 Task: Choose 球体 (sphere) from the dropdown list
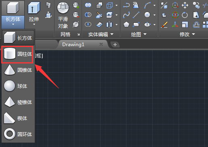18,86
